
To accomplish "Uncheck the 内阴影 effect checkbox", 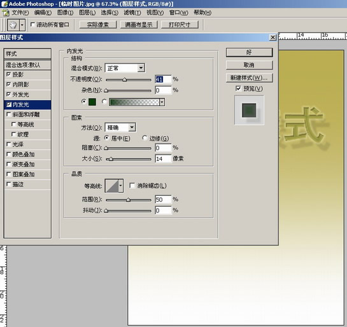I will [9, 84].
